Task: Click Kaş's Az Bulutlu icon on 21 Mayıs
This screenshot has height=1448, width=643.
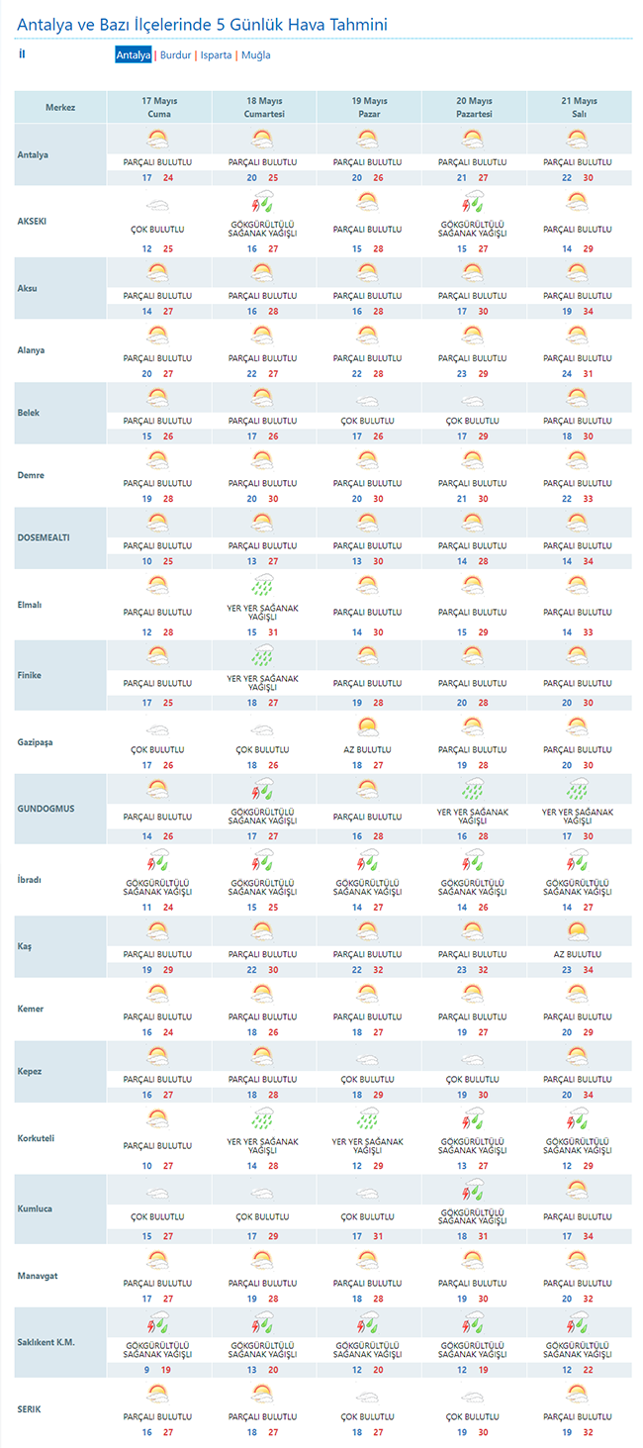Action: (x=578, y=930)
